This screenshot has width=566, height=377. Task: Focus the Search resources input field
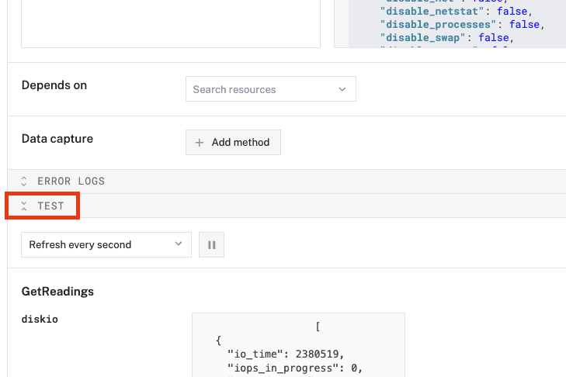260,89
